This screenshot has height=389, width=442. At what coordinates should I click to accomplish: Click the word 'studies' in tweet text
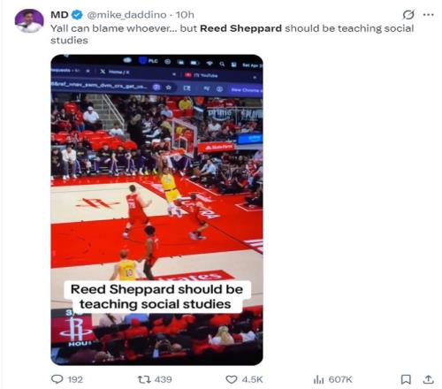[x=69, y=41]
